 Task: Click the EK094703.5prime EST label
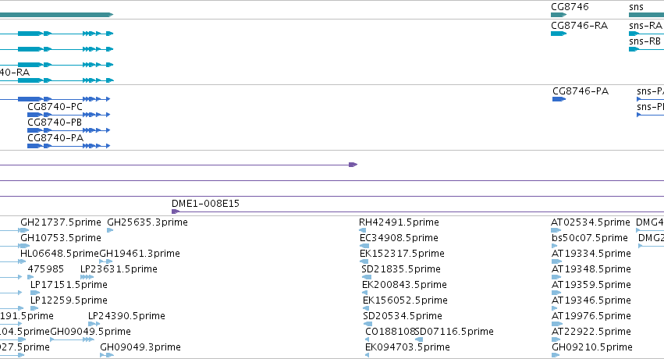pos(407,347)
